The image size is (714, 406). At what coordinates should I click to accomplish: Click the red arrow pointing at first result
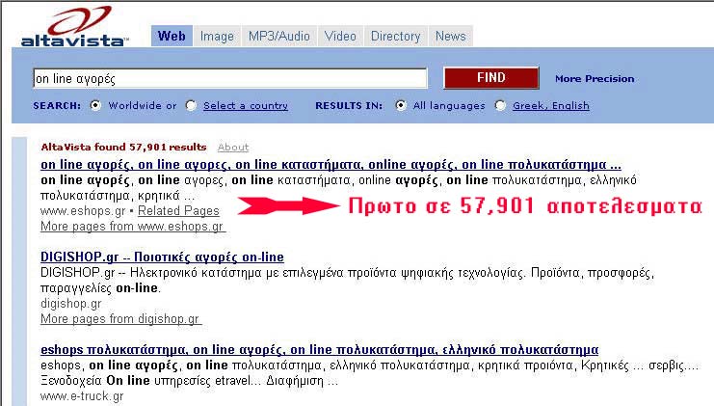[x=285, y=205]
